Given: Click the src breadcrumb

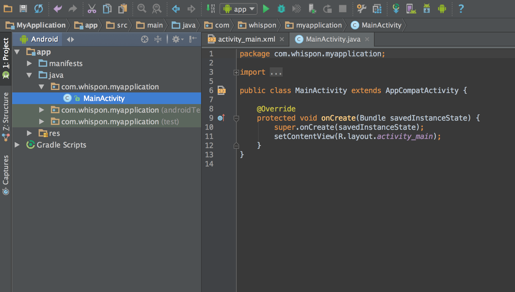Looking at the screenshot, I should [x=116, y=25].
